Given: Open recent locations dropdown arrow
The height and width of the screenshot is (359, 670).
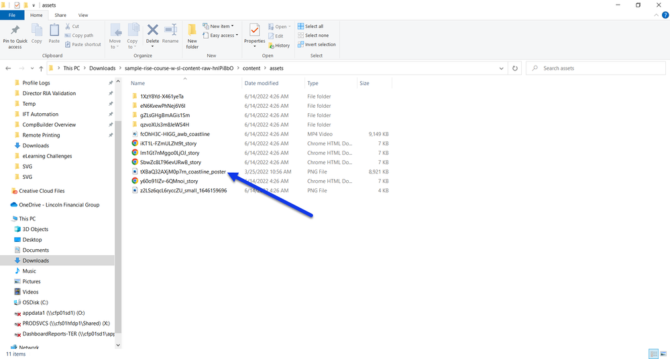Looking at the screenshot, I should point(32,68).
